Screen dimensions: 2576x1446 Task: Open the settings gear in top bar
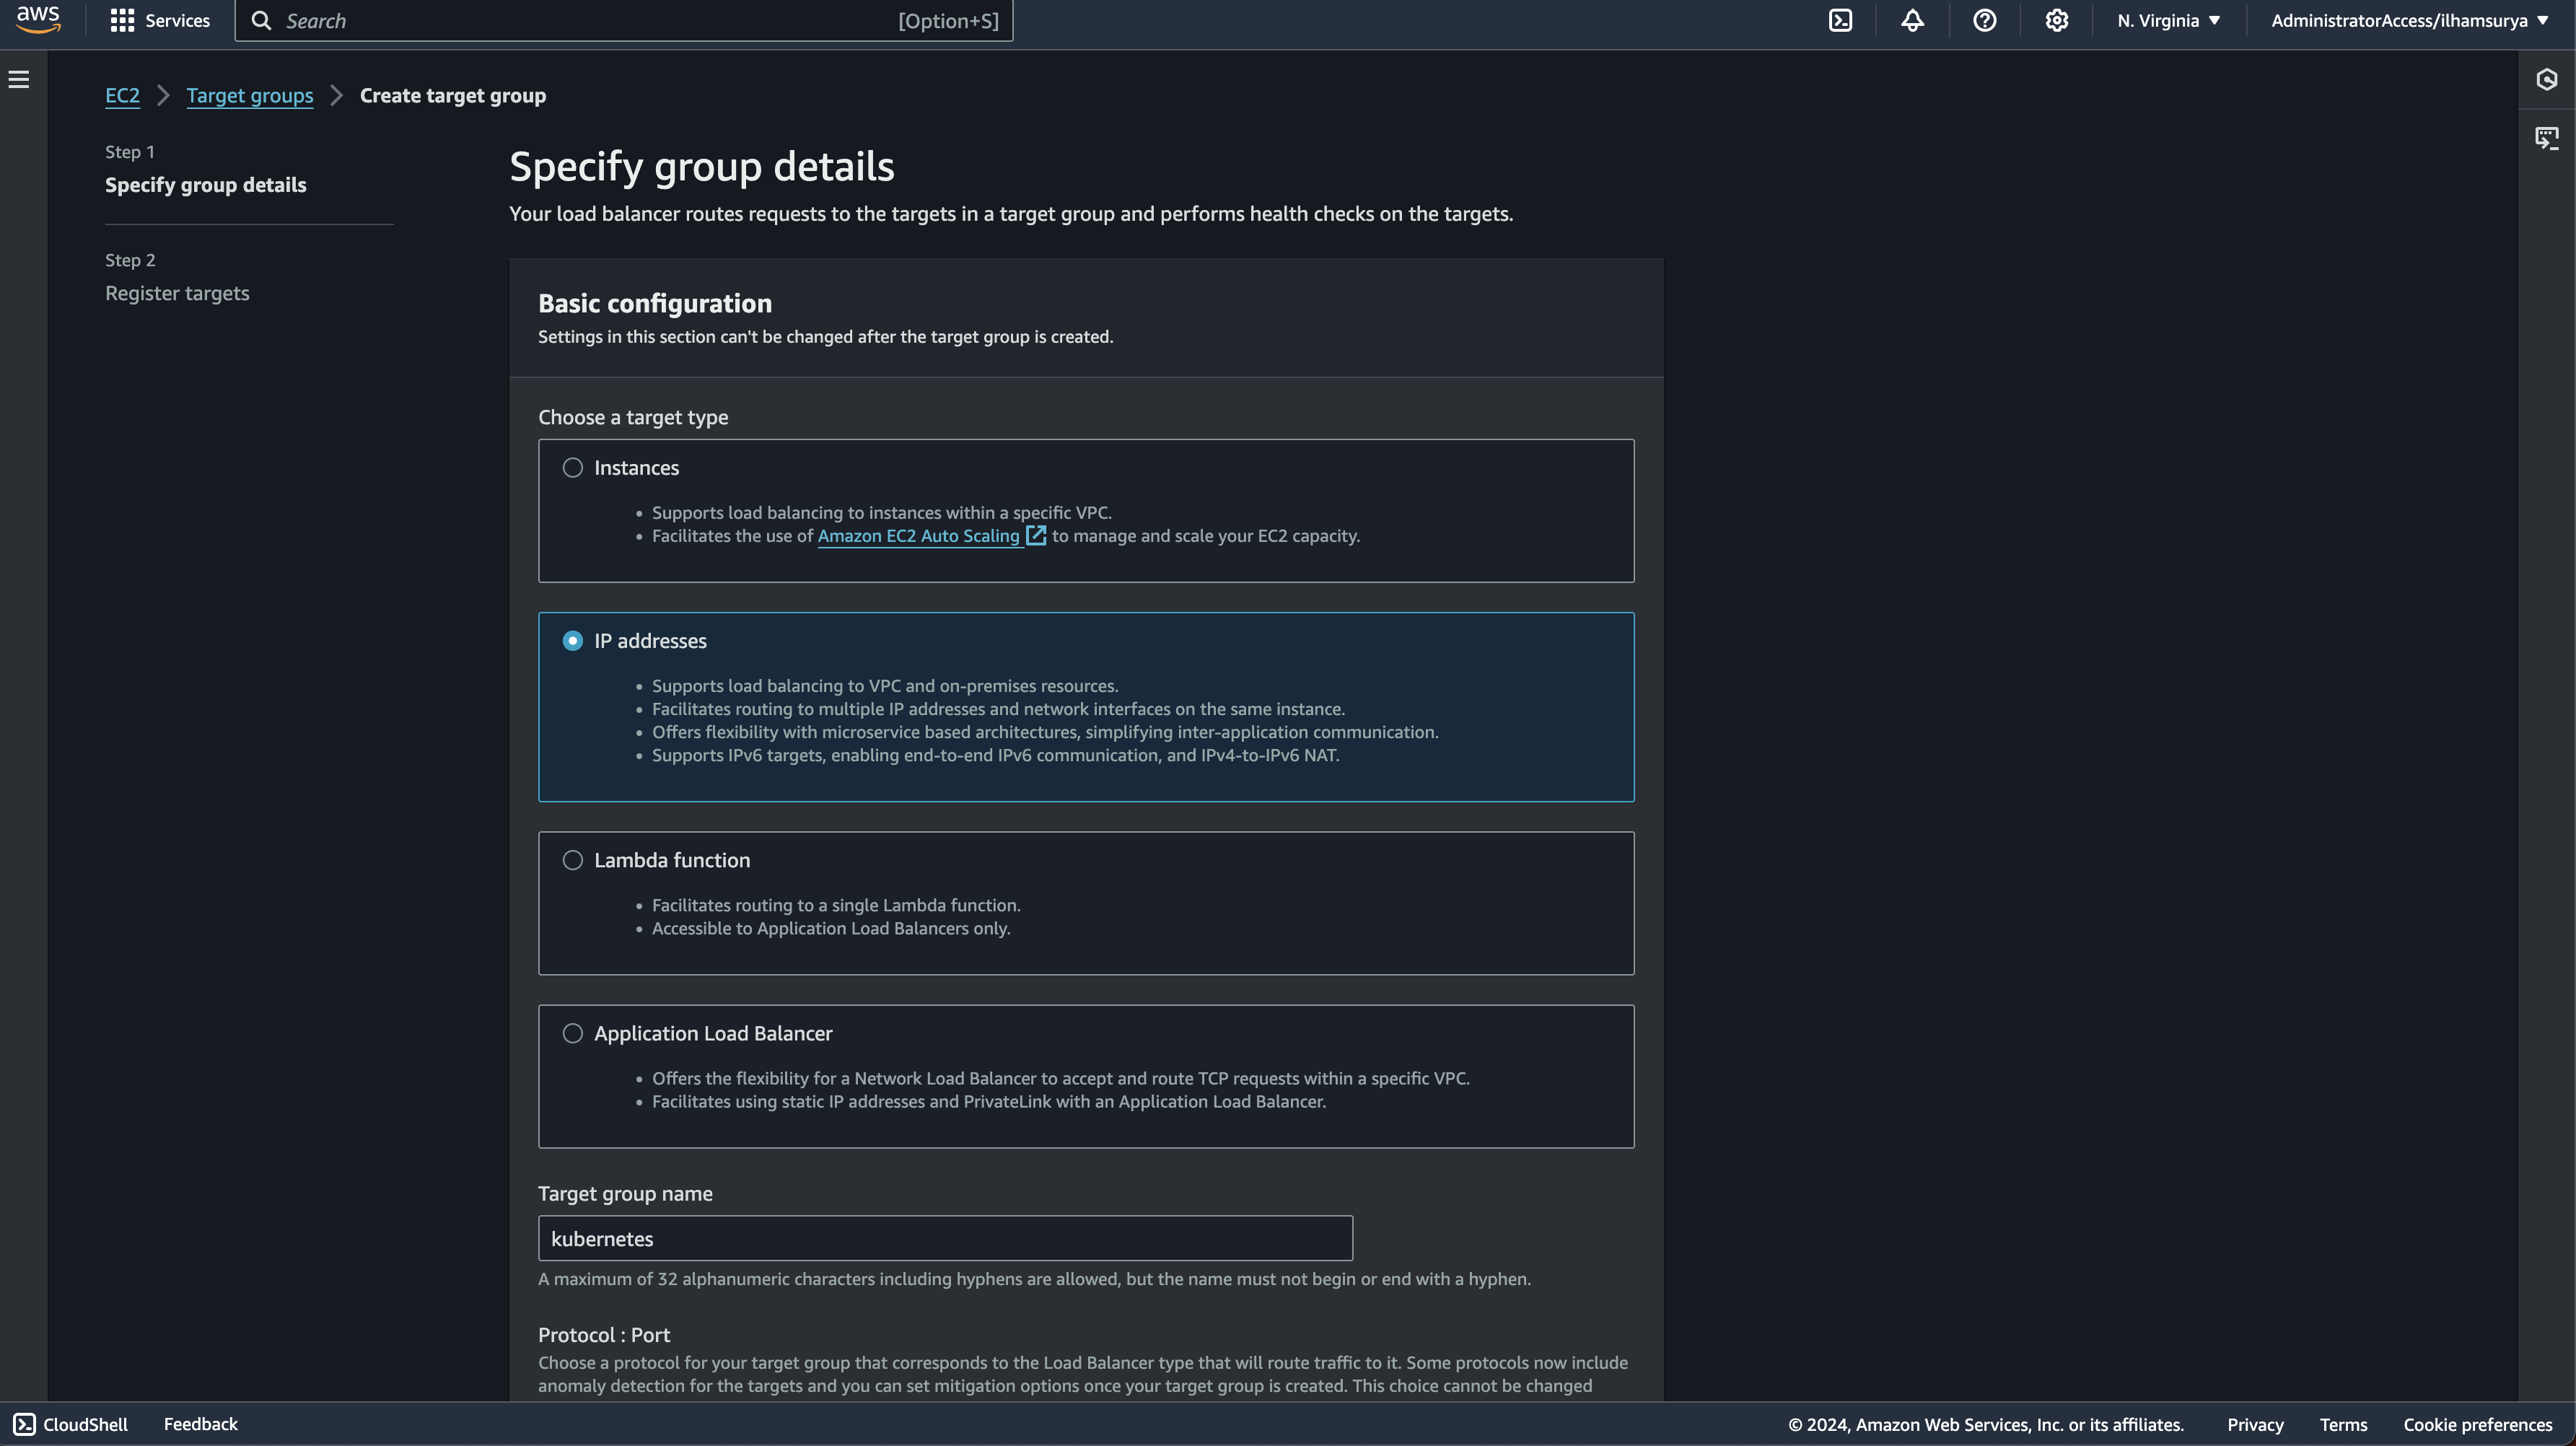2056,21
